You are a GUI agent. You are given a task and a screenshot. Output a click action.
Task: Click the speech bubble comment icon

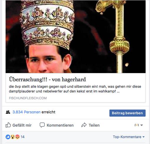(x=42, y=125)
